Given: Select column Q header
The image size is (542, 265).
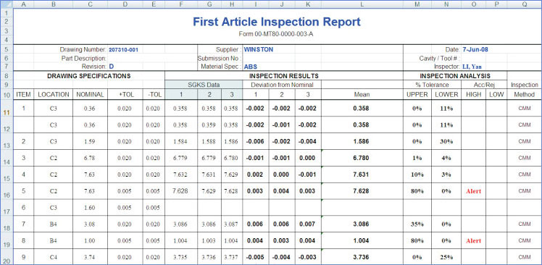Looking at the screenshot, I should 525,4.
